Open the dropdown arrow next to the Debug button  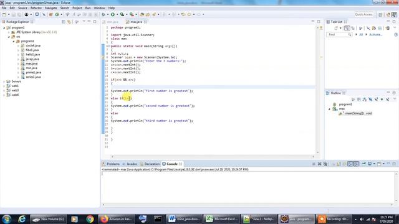[x=108, y=14]
